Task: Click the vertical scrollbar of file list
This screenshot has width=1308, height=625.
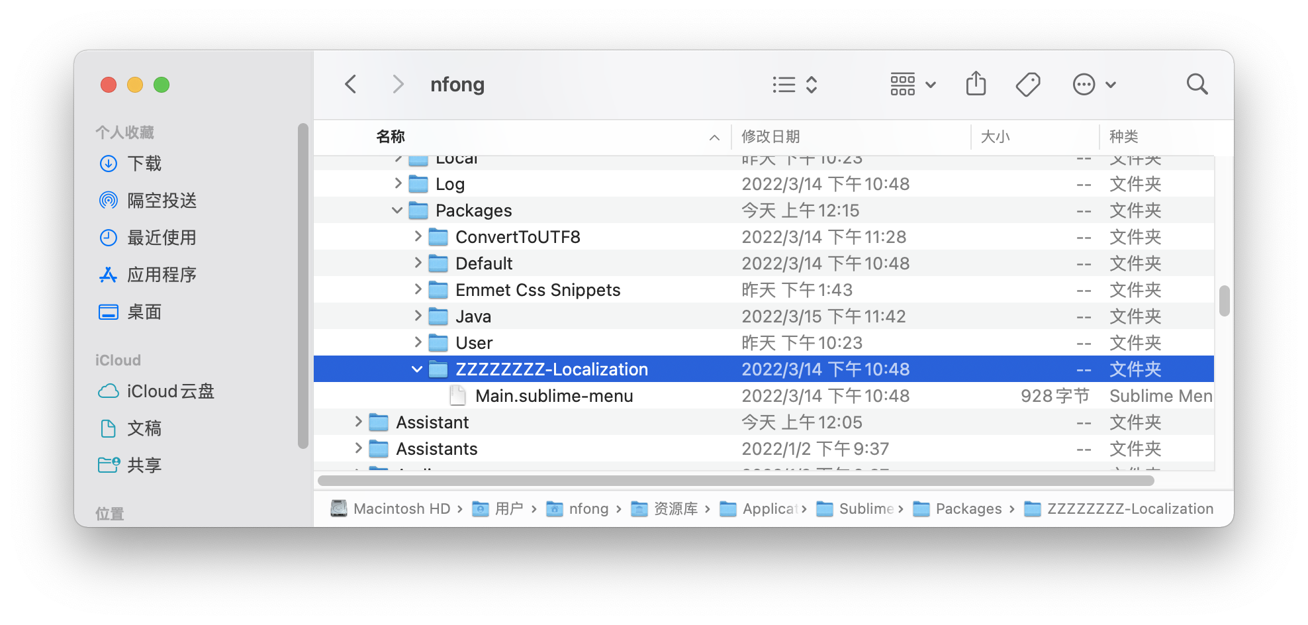Action: coord(1225,301)
